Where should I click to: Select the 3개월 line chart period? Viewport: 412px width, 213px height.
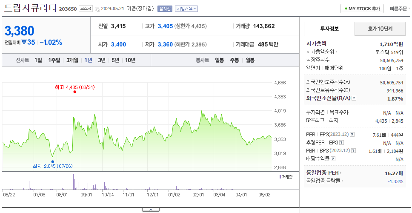(x=72, y=60)
